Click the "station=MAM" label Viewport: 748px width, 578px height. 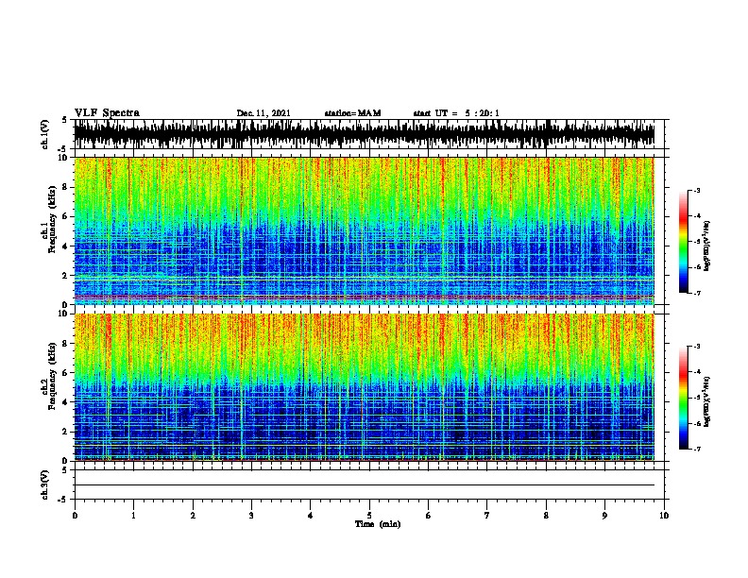point(352,113)
